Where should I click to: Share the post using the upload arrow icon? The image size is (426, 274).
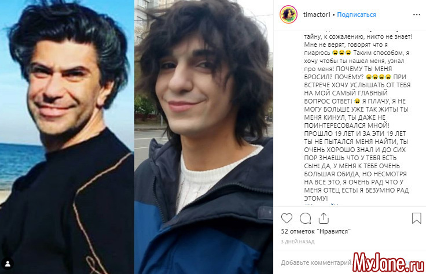tap(324, 218)
